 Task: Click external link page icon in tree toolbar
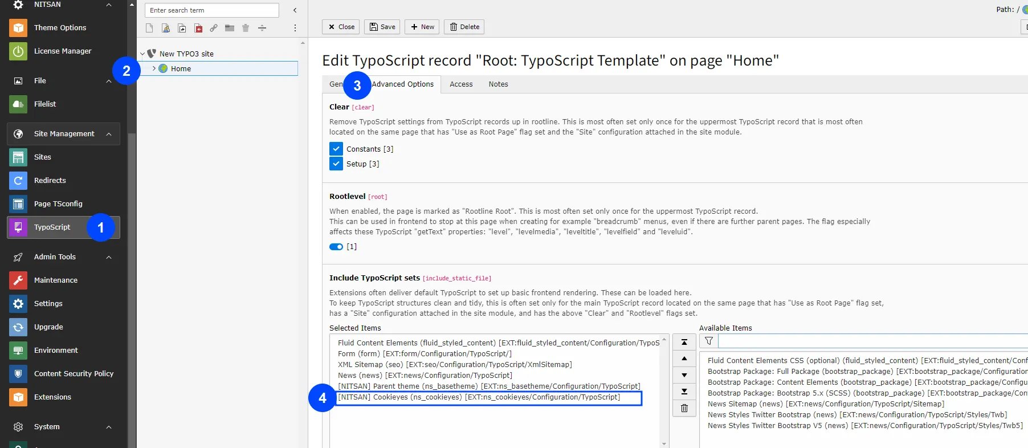214,28
